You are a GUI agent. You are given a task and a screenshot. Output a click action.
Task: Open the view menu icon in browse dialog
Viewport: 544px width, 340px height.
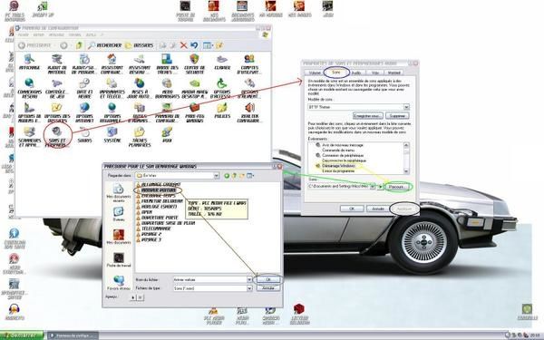tap(250, 176)
